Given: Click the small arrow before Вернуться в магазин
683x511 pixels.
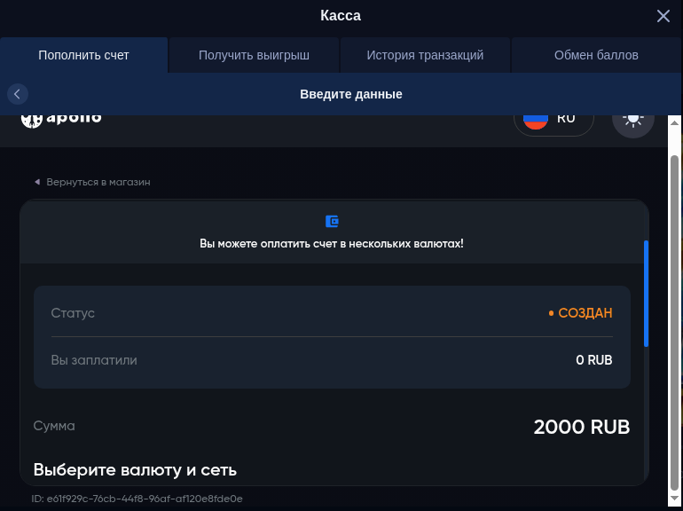Looking at the screenshot, I should click(x=37, y=182).
